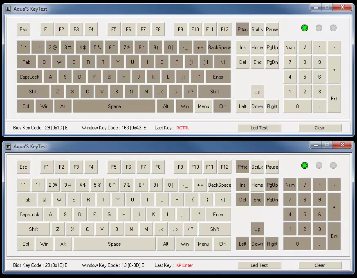The width and height of the screenshot is (357, 278).
Task: Click the Esc key in the top window
Action: (23, 29)
